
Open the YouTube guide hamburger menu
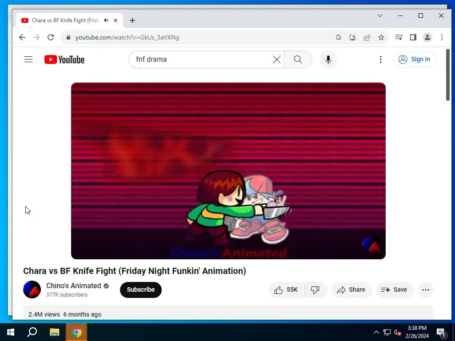[28, 59]
